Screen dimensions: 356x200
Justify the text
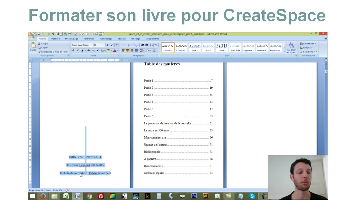coord(136,51)
